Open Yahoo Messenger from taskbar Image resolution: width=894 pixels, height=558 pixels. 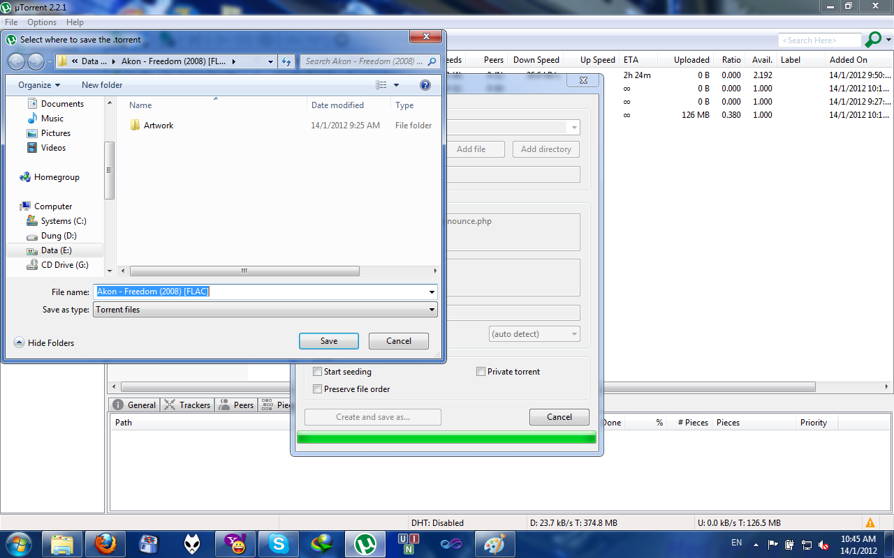coord(235,543)
